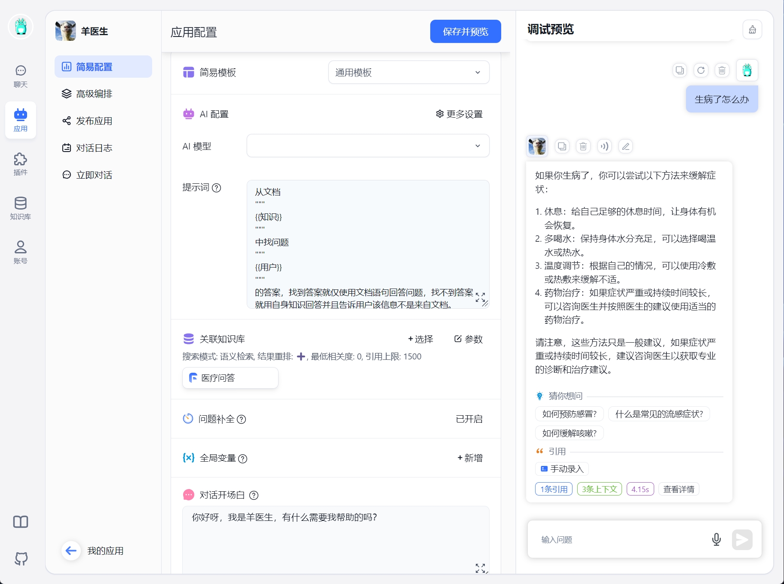Click the 对话开场白 help icon
The height and width of the screenshot is (584, 784).
[x=254, y=496]
